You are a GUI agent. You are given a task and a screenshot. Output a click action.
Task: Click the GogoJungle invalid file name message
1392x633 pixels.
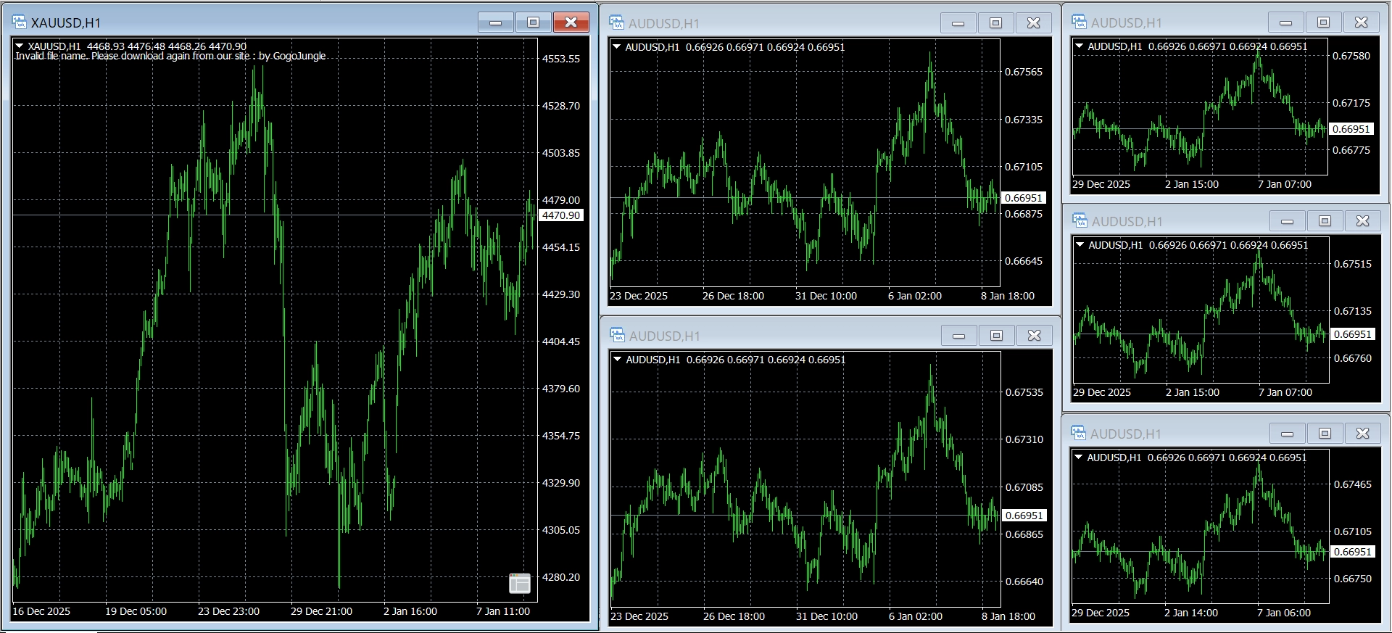click(170, 56)
